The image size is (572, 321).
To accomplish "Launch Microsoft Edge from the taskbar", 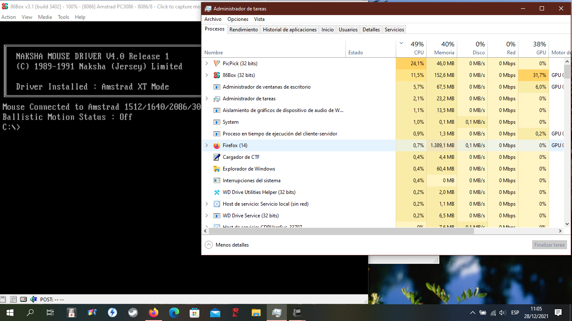I will click(x=174, y=312).
